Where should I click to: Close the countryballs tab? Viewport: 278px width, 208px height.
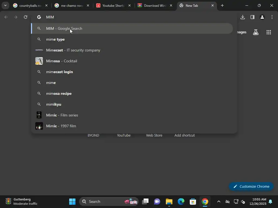pos(46,5)
